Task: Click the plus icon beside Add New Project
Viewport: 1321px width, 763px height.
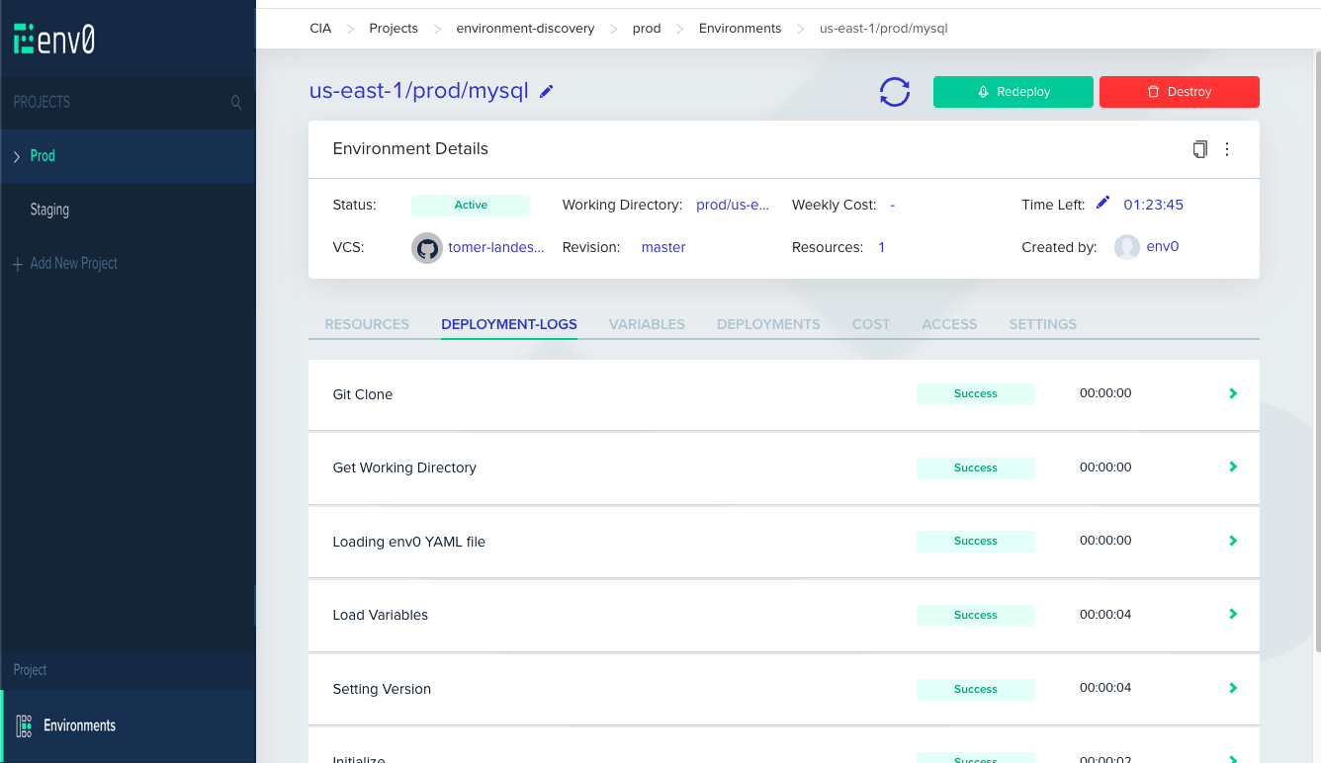Action: tap(18, 264)
